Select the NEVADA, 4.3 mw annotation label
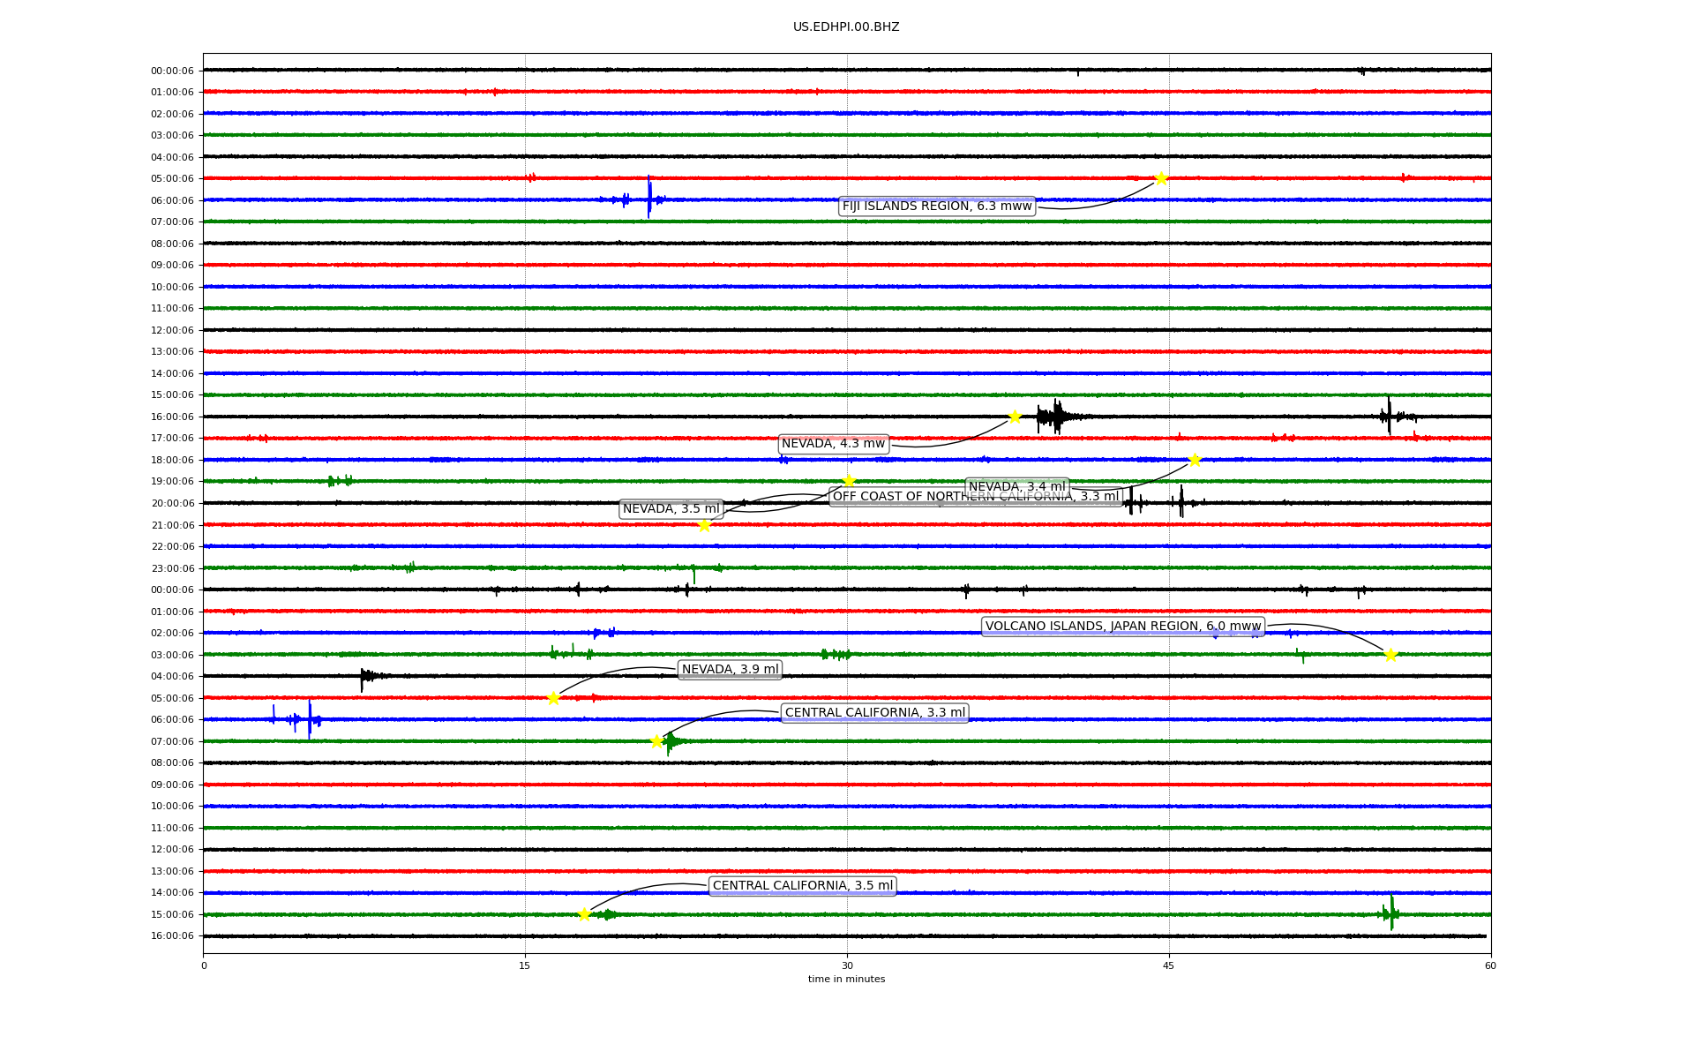Screen dimensions: 1694x1059 click(x=833, y=444)
